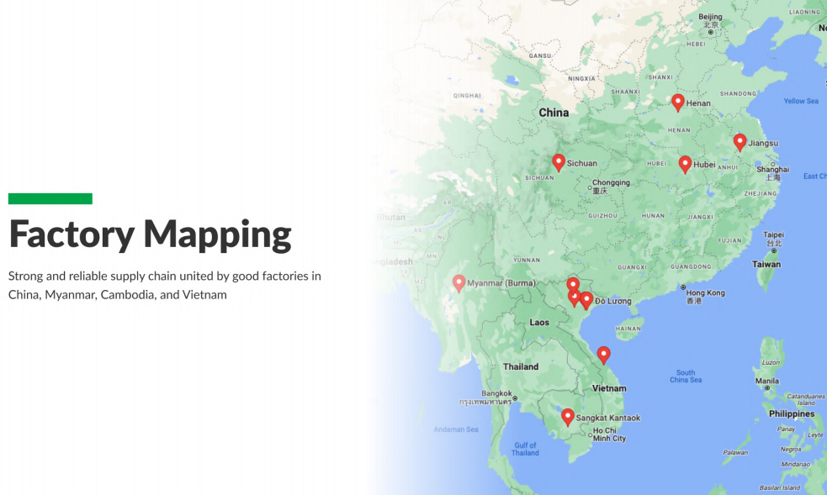Select the HAINAN island label

(x=628, y=329)
